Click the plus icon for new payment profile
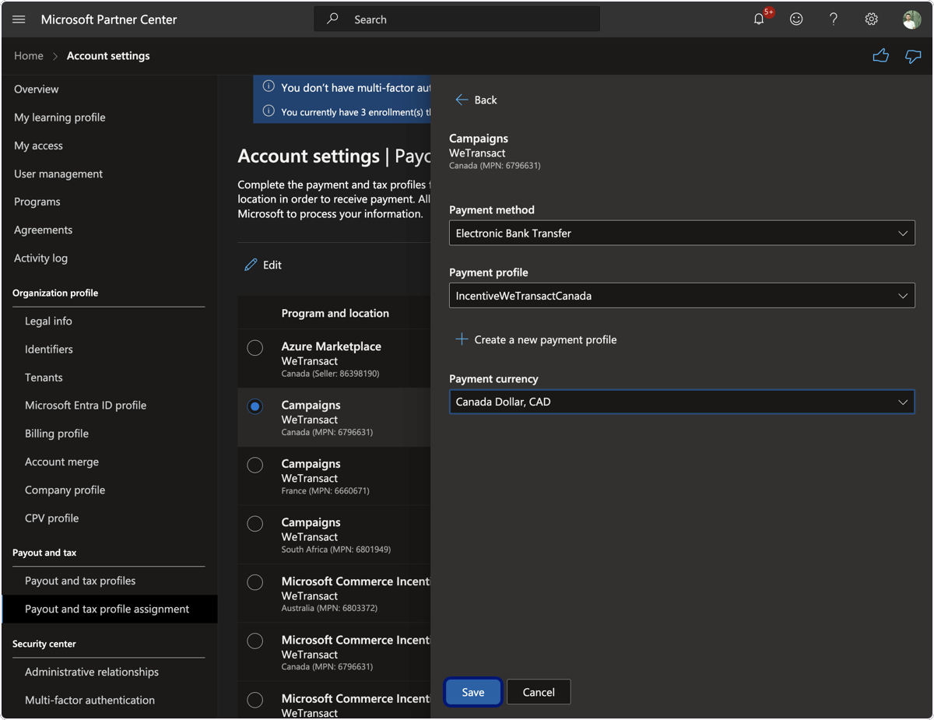934x720 pixels. [x=462, y=339]
